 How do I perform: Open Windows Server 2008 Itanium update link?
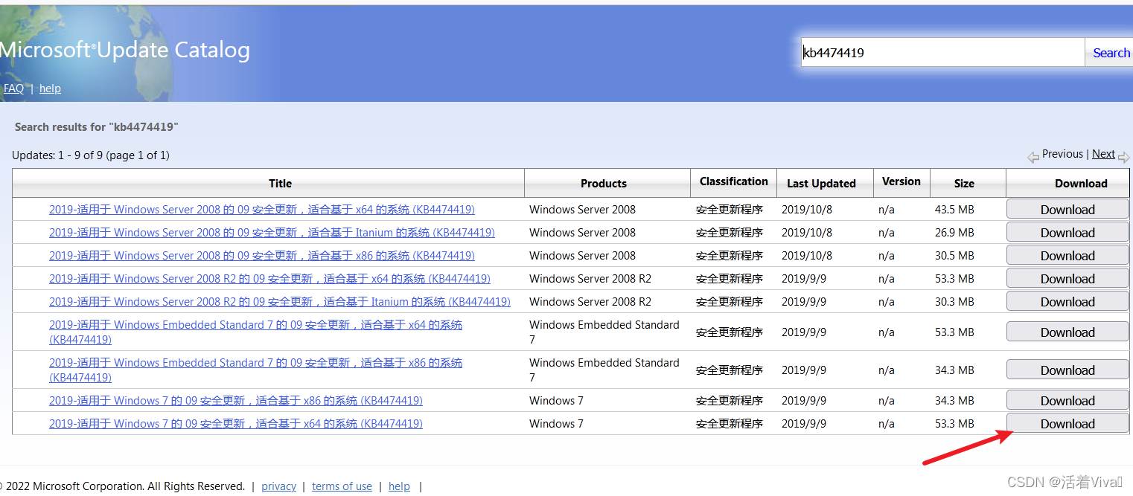(x=272, y=233)
